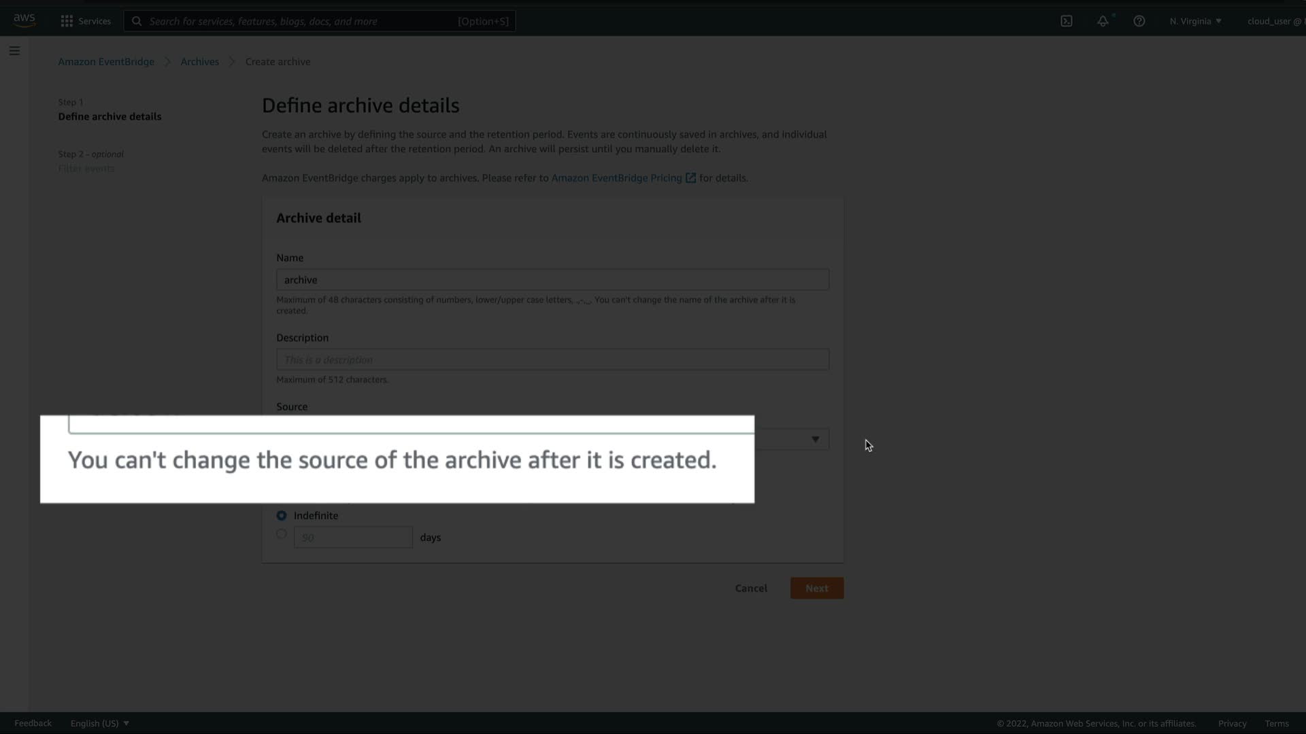Open the Source dropdown arrow
Screen dimensions: 1306x734
pyautogui.click(x=814, y=440)
